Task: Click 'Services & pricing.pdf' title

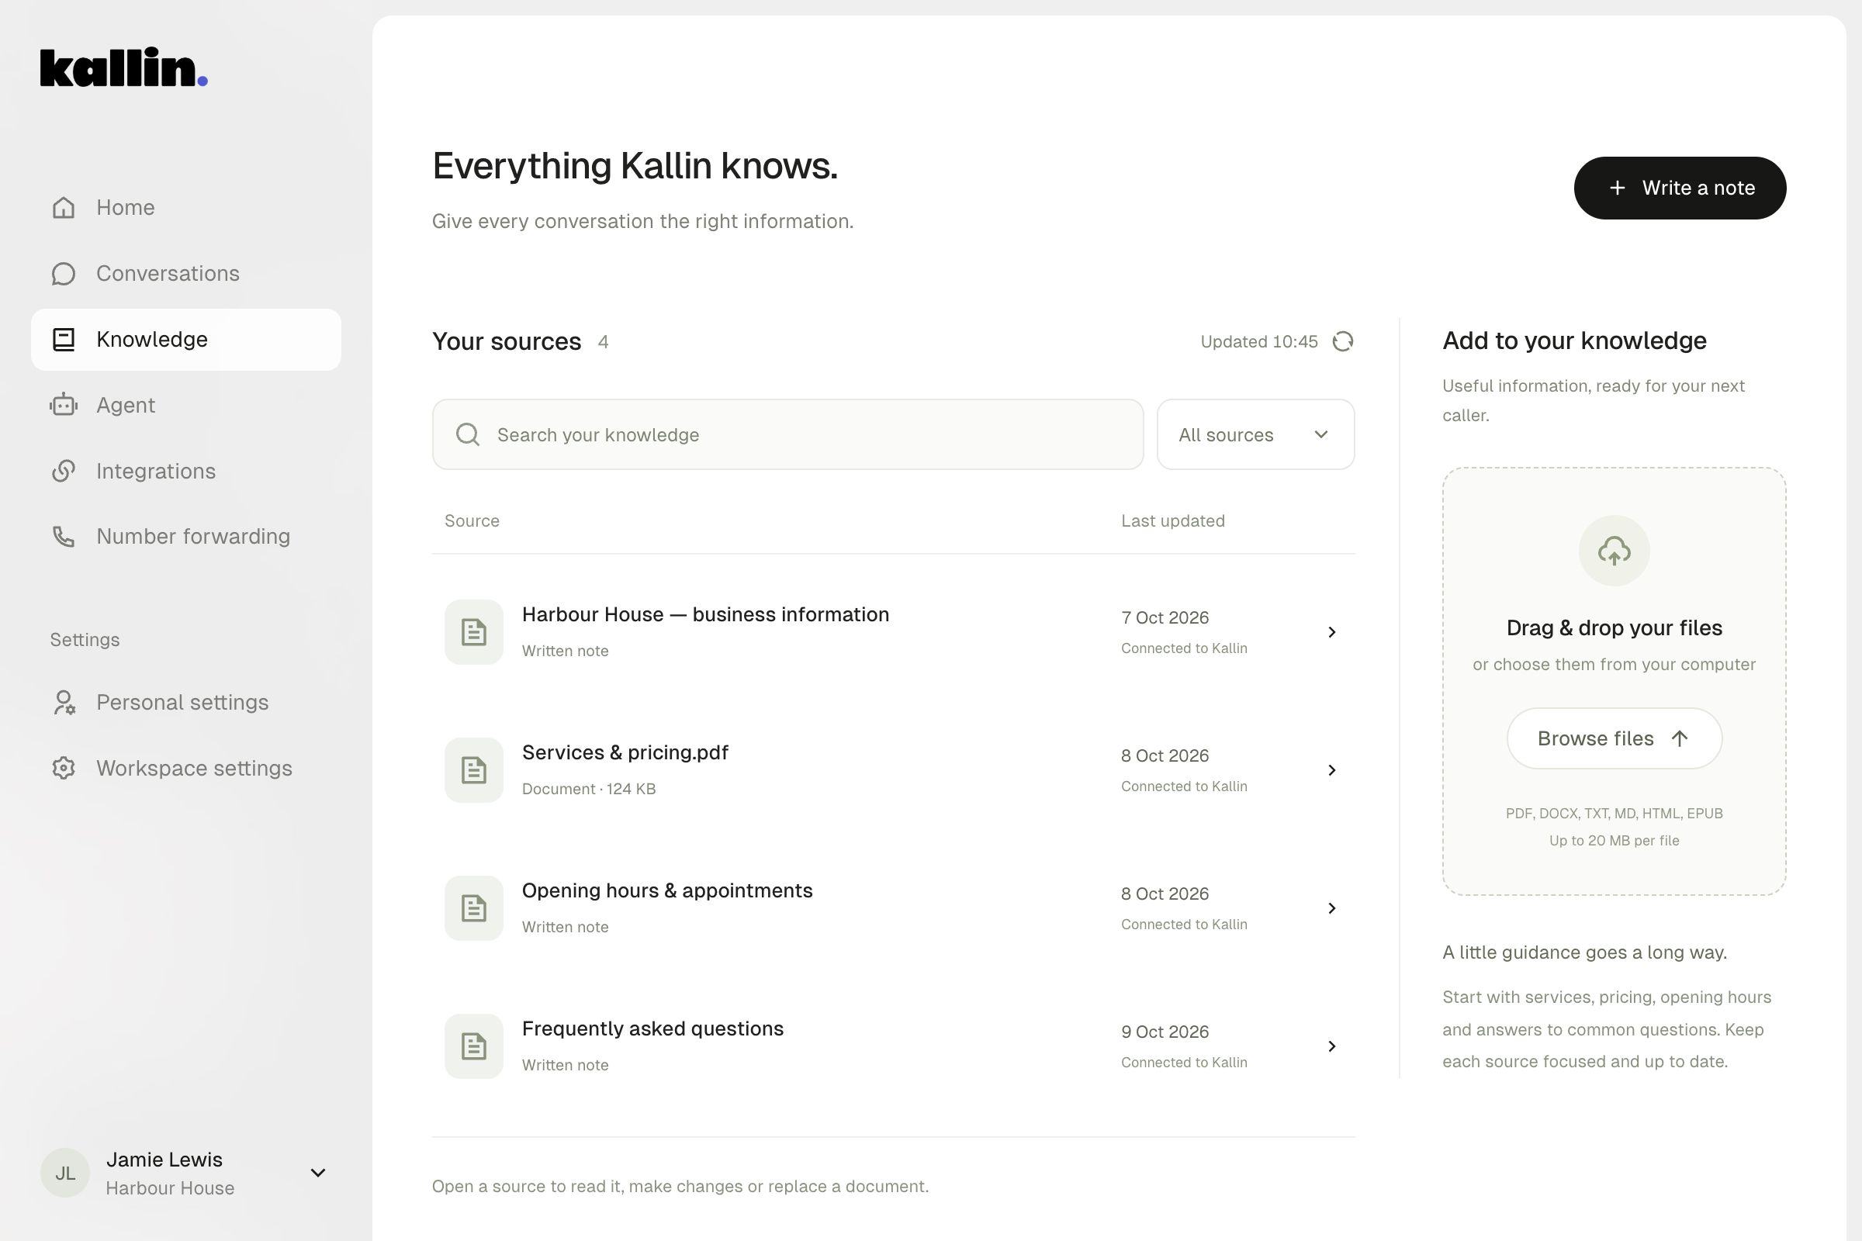Action: 625,752
